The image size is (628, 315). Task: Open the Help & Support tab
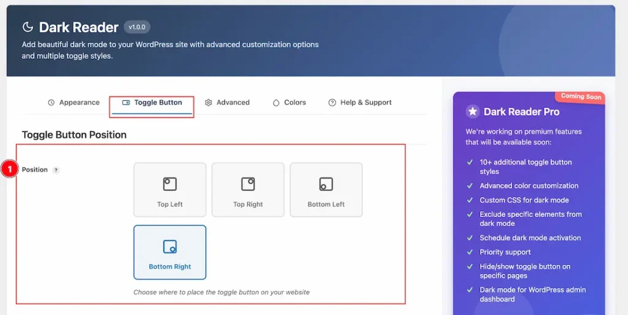coord(359,103)
